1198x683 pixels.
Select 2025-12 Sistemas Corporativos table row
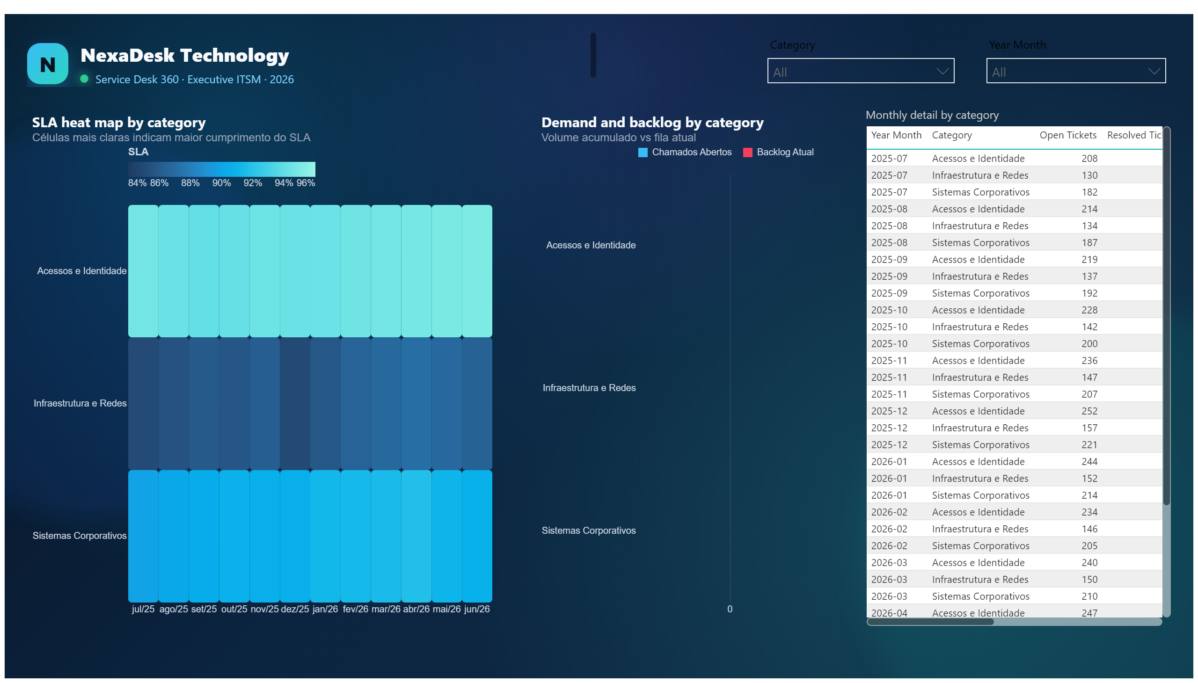click(x=1014, y=445)
